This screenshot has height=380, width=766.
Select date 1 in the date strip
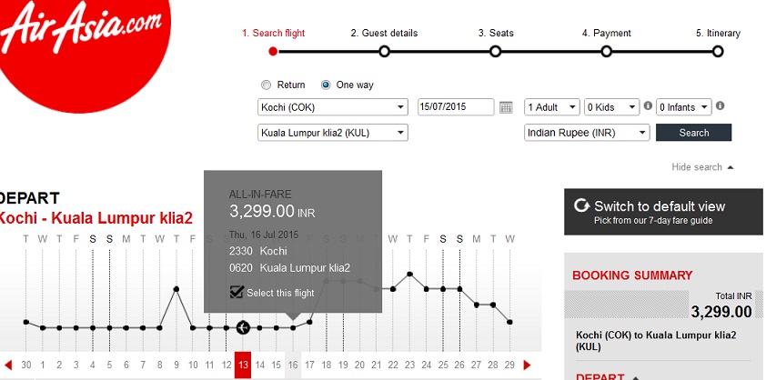click(43, 365)
